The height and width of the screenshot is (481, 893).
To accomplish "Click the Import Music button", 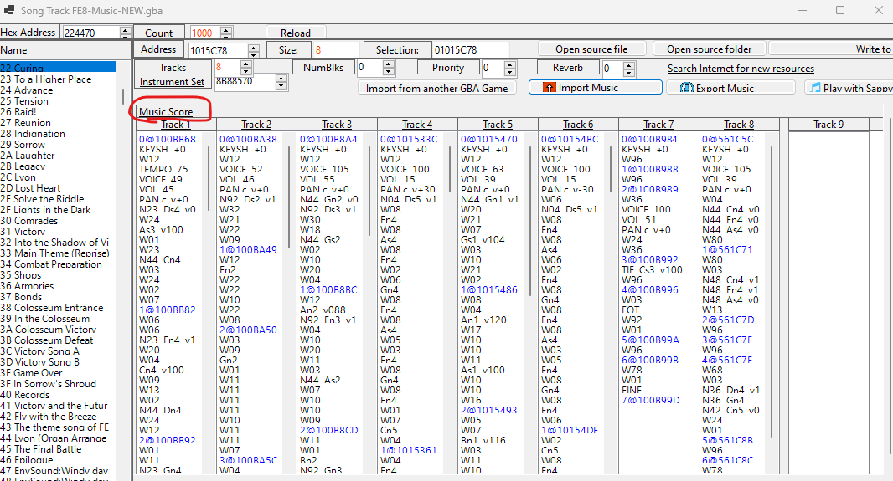I will click(x=596, y=88).
